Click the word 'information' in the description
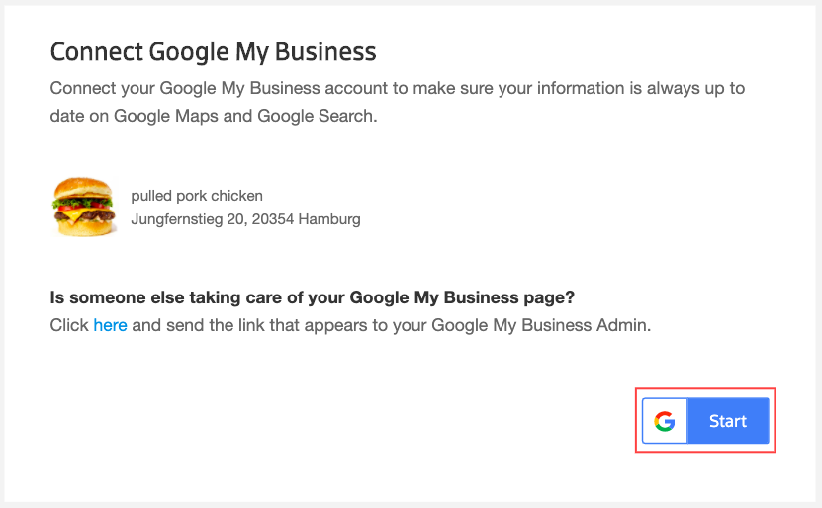 598,88
